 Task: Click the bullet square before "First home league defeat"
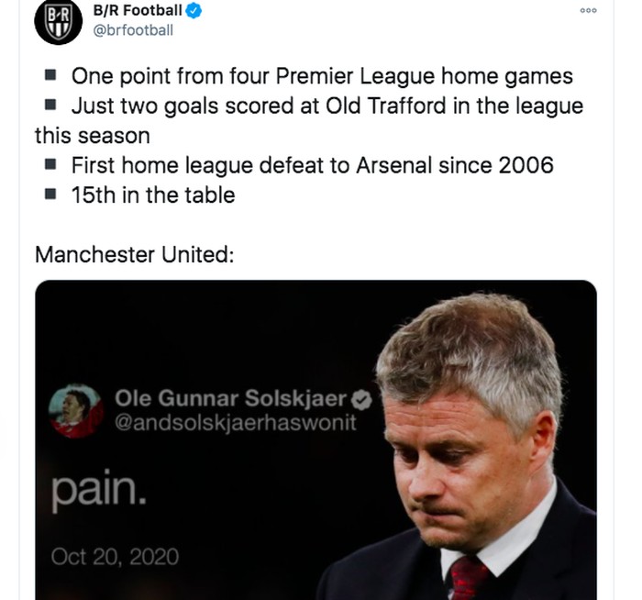pos(52,165)
